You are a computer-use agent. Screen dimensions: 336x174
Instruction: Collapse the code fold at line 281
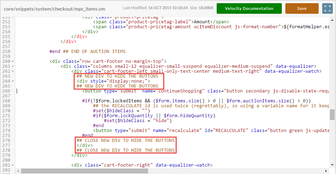tap(13, 165)
